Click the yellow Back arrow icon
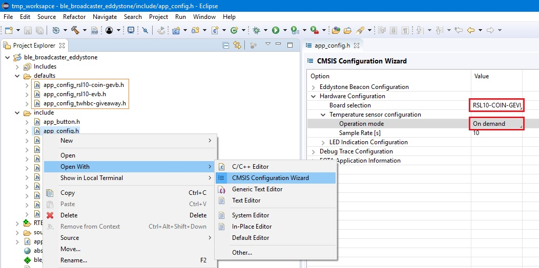The height and width of the screenshot is (268, 539). [x=470, y=30]
